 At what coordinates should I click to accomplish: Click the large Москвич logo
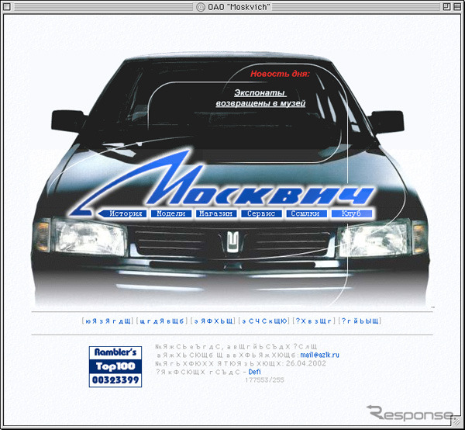coord(221,181)
